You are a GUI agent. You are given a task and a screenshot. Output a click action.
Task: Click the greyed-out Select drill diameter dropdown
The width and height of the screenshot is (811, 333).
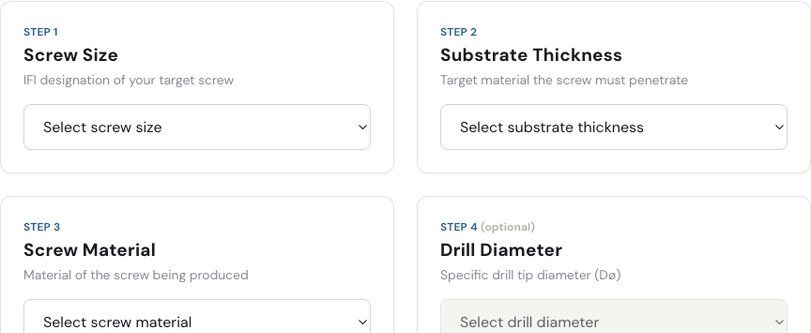pos(613,316)
